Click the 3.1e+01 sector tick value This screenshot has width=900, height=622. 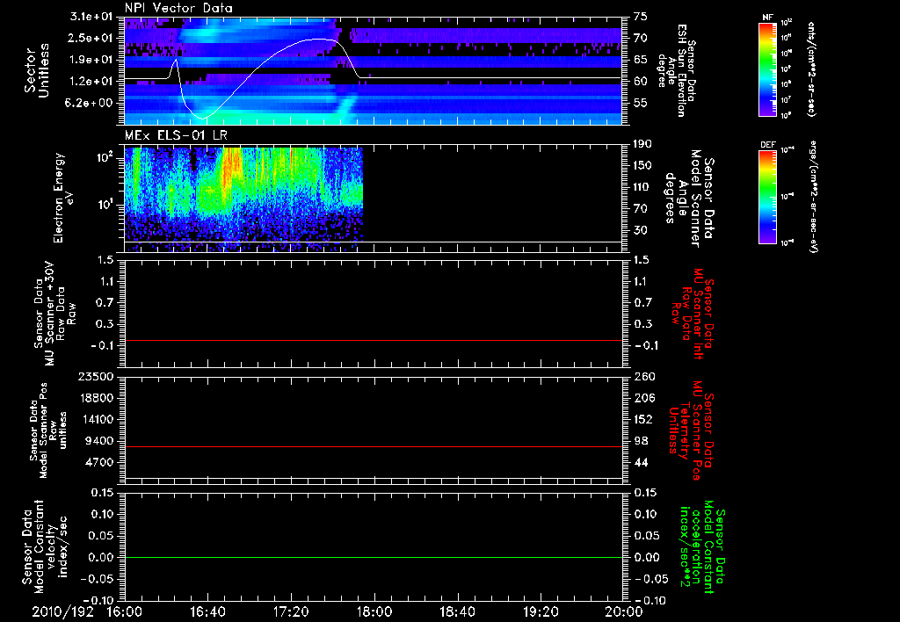91,17
